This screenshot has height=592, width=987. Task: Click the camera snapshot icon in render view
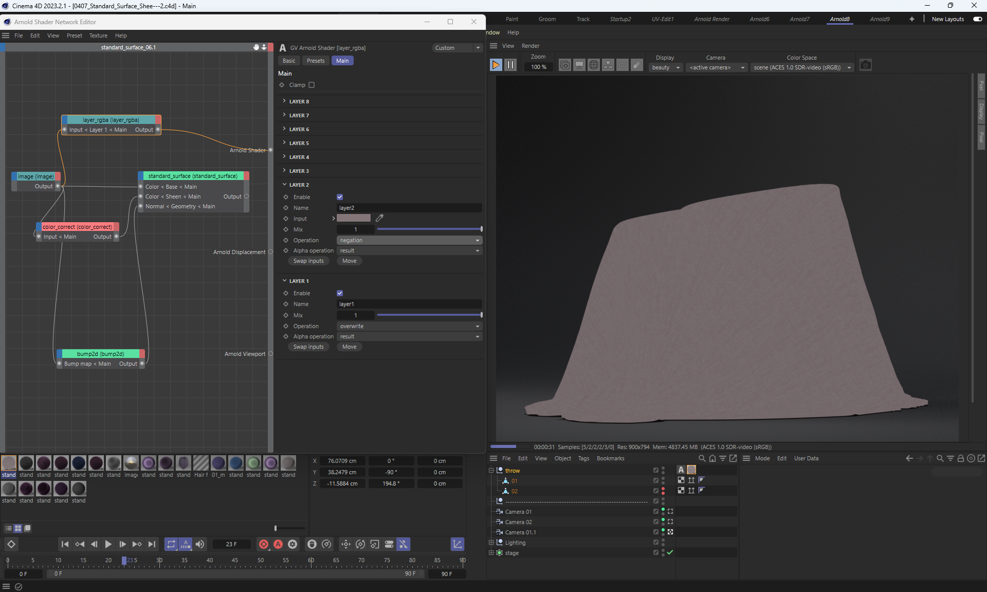tap(865, 65)
